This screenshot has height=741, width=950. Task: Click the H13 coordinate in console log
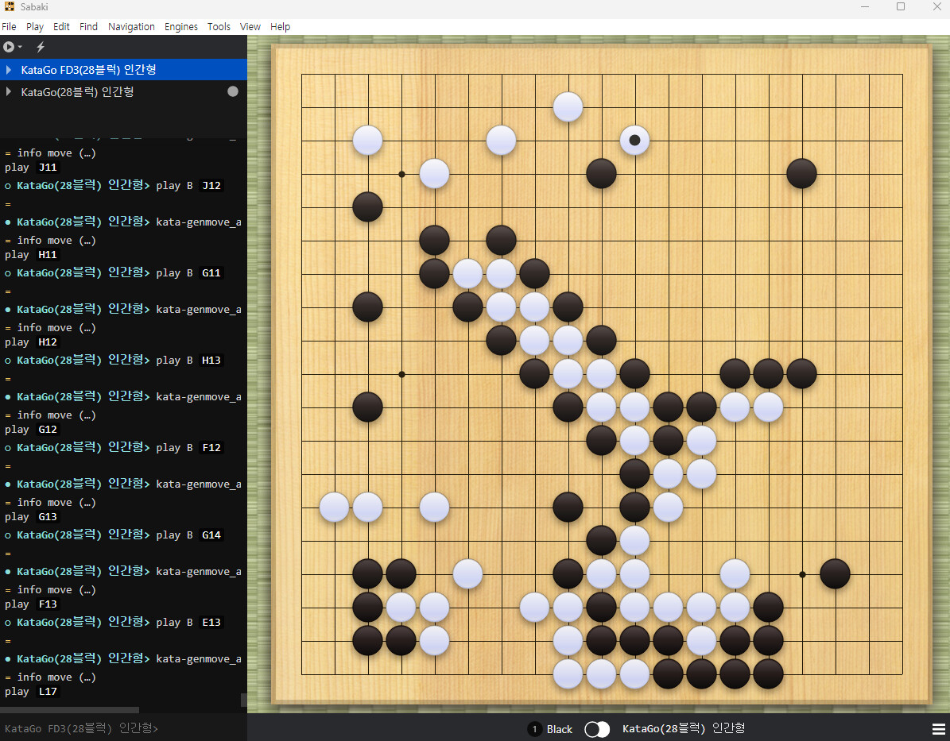click(x=211, y=361)
